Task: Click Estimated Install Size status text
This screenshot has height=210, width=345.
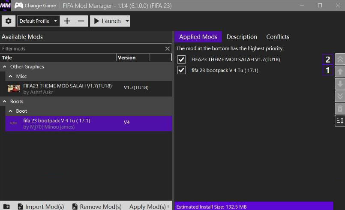Action: point(211,207)
